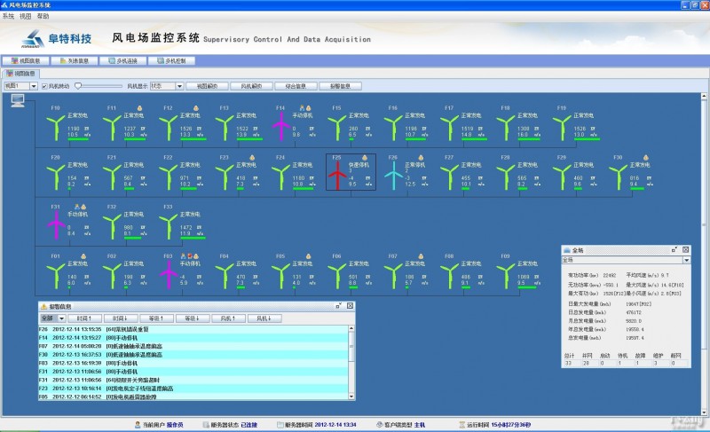Click the F24 wind turbine icon
This screenshot has width=710, height=432.
point(281,177)
